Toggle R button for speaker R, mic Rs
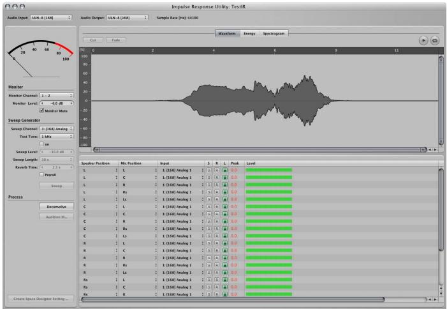447x309 pixels. [x=217, y=266]
